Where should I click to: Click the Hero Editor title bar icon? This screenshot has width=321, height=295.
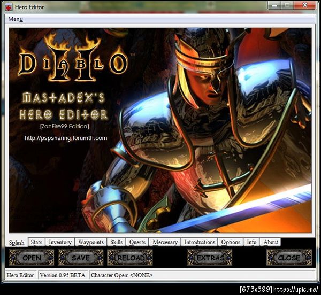[9, 7]
